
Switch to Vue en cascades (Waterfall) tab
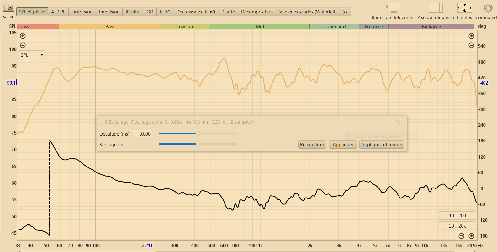[308, 12]
